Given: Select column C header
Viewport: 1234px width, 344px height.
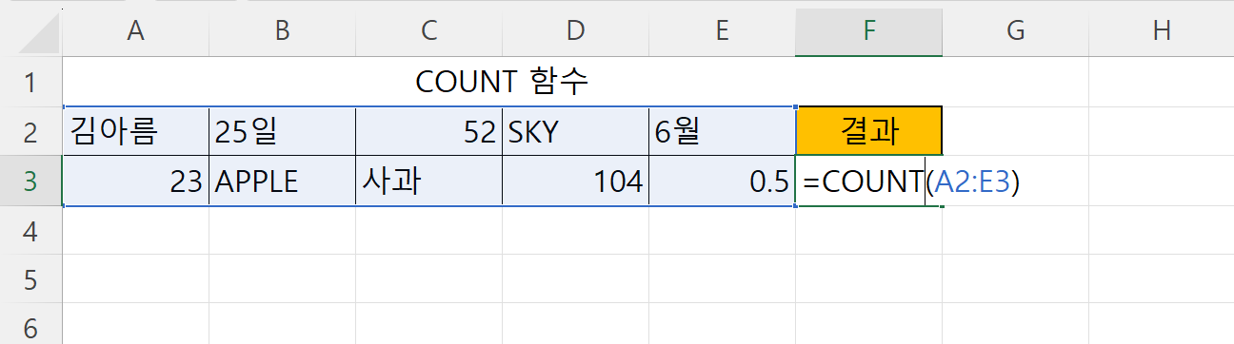Looking at the screenshot, I should [x=429, y=30].
